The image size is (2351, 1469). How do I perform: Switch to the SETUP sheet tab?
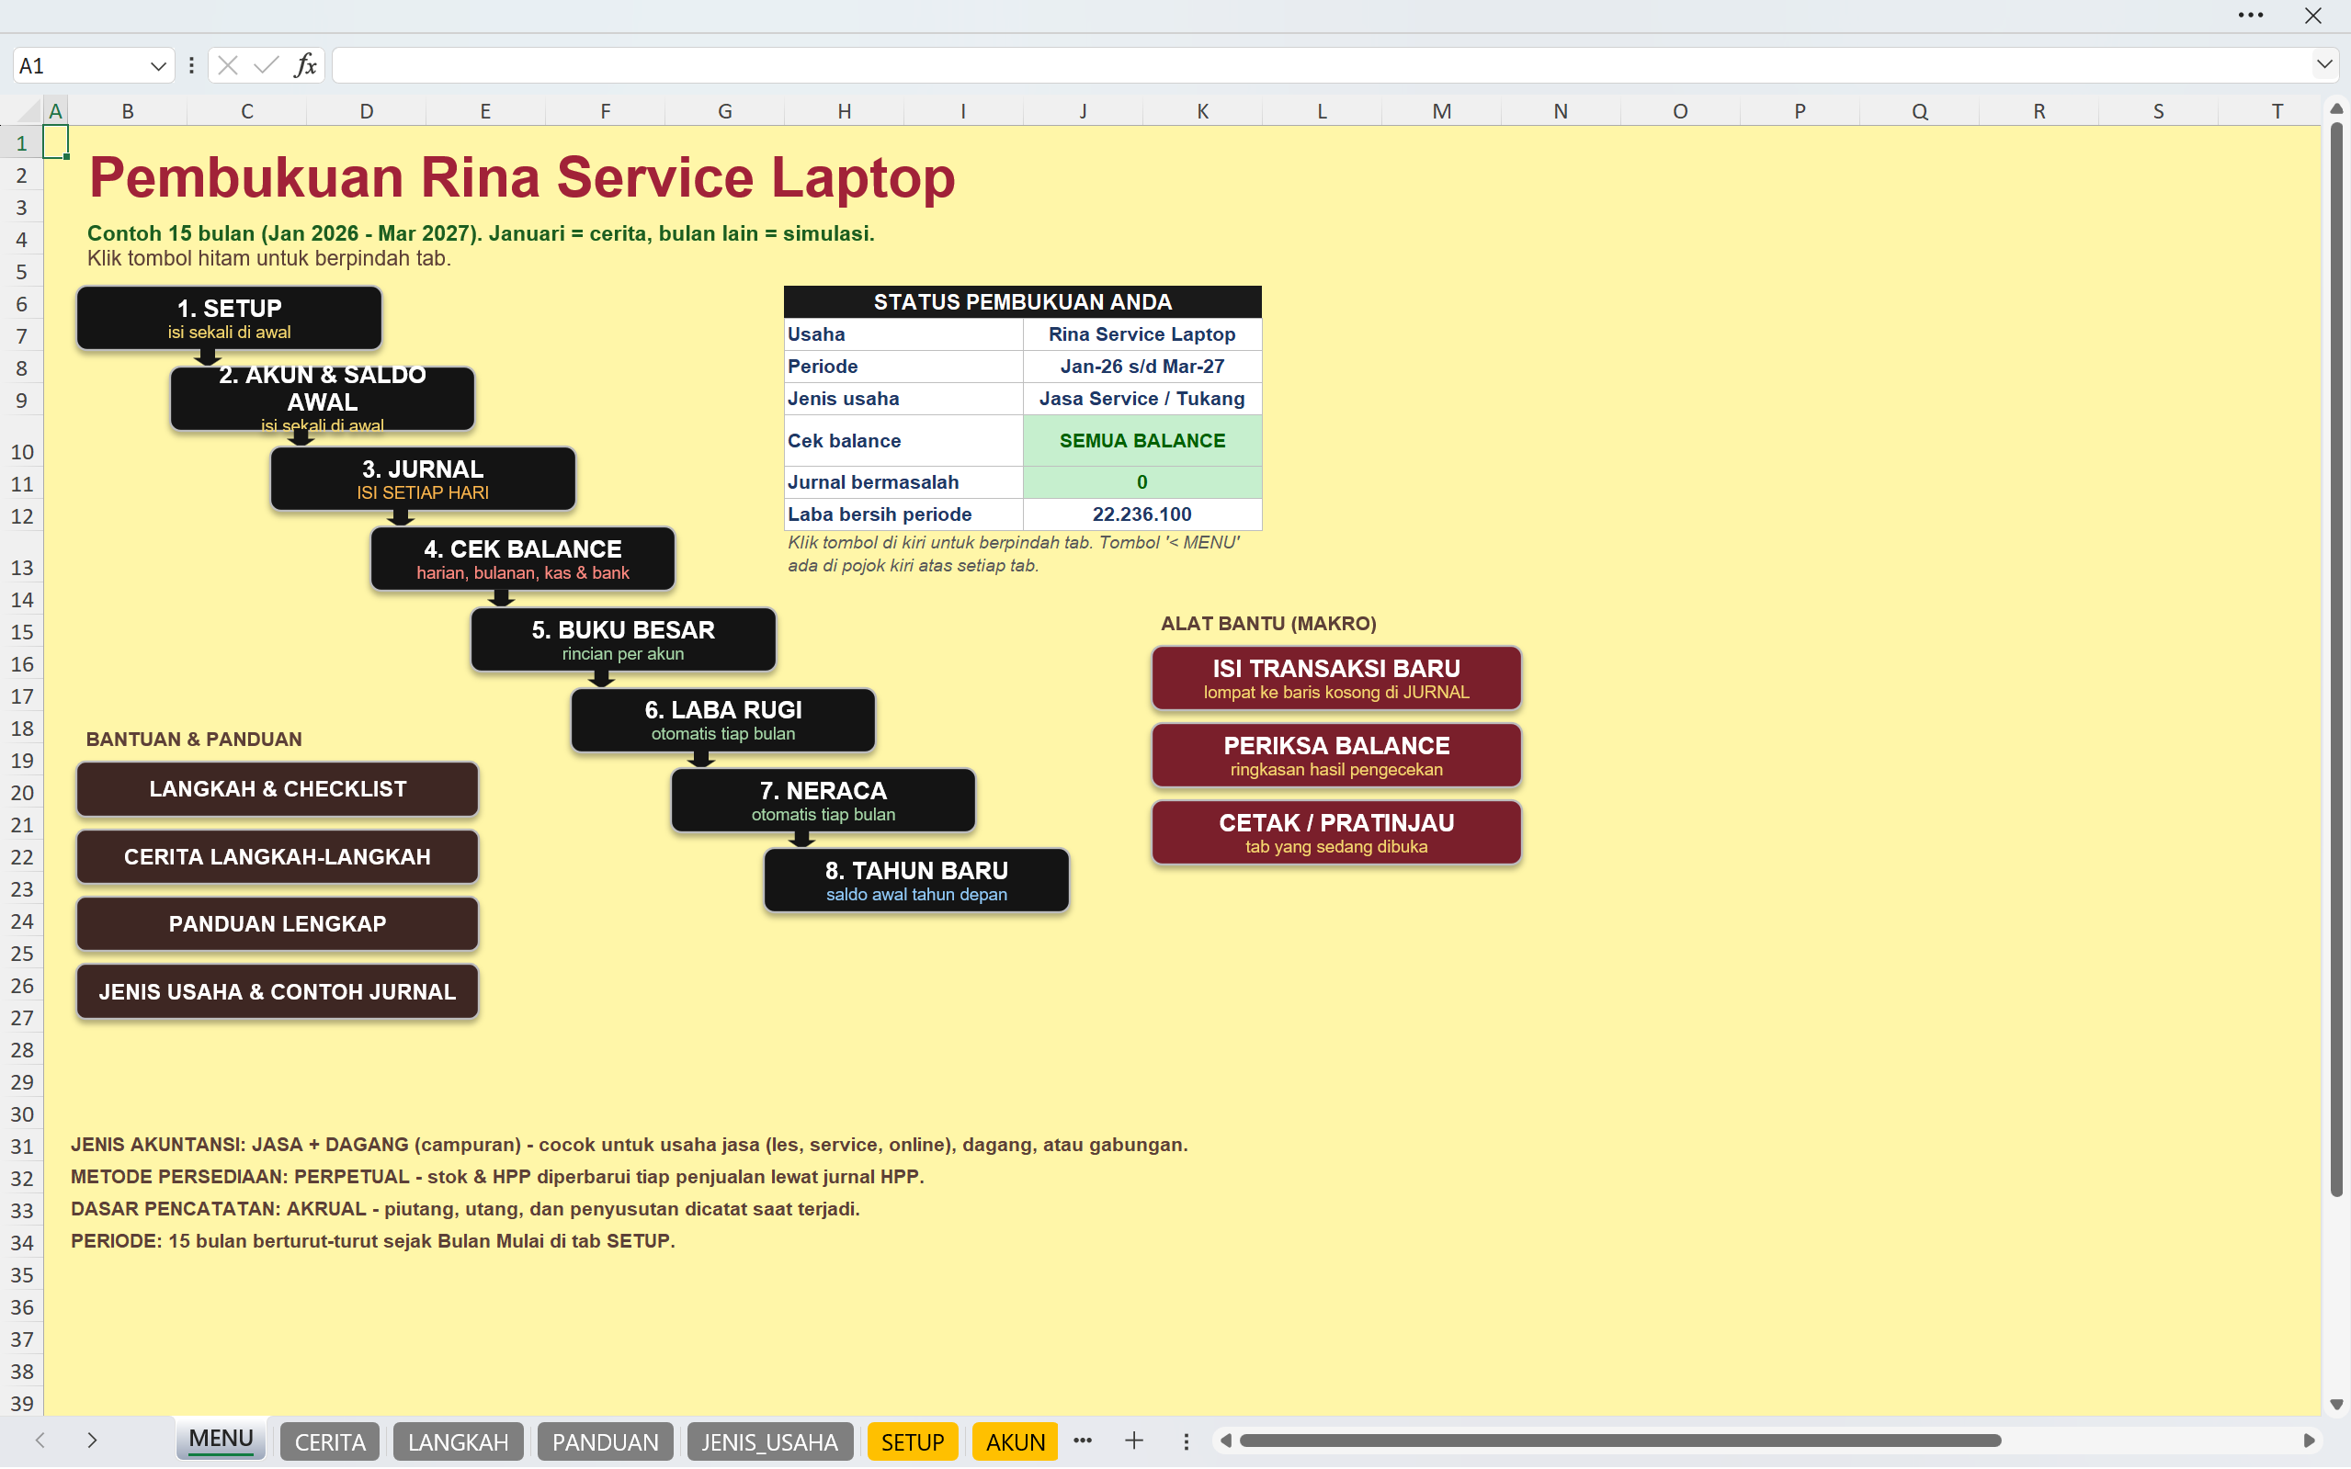(x=912, y=1441)
